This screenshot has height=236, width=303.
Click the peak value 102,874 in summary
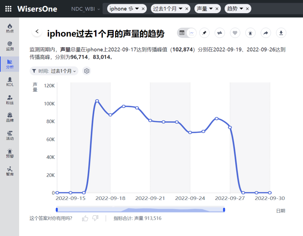(183, 50)
